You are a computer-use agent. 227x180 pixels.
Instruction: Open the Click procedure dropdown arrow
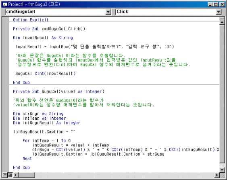tap(219, 12)
